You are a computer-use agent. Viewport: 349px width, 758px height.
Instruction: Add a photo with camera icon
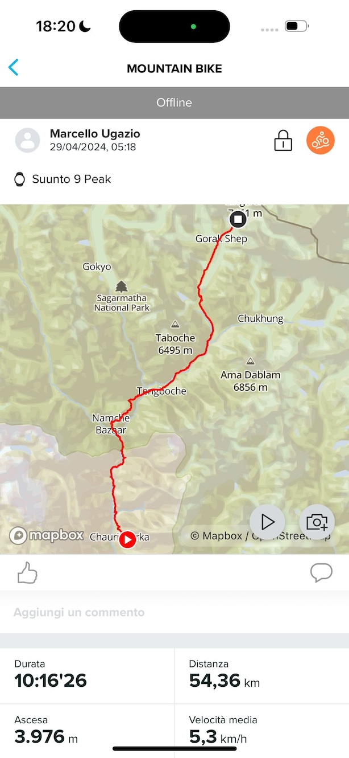pos(317,522)
